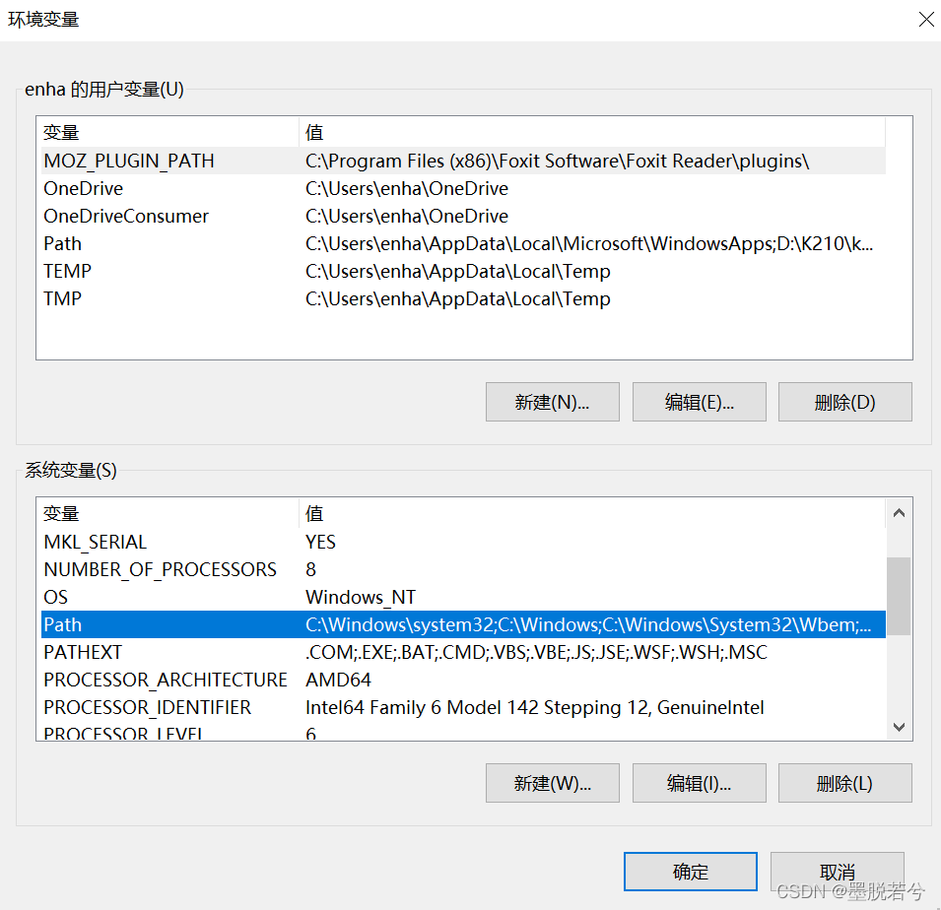Select the OneDrive user variable row
The width and height of the screenshot is (941, 910).
pos(463,188)
